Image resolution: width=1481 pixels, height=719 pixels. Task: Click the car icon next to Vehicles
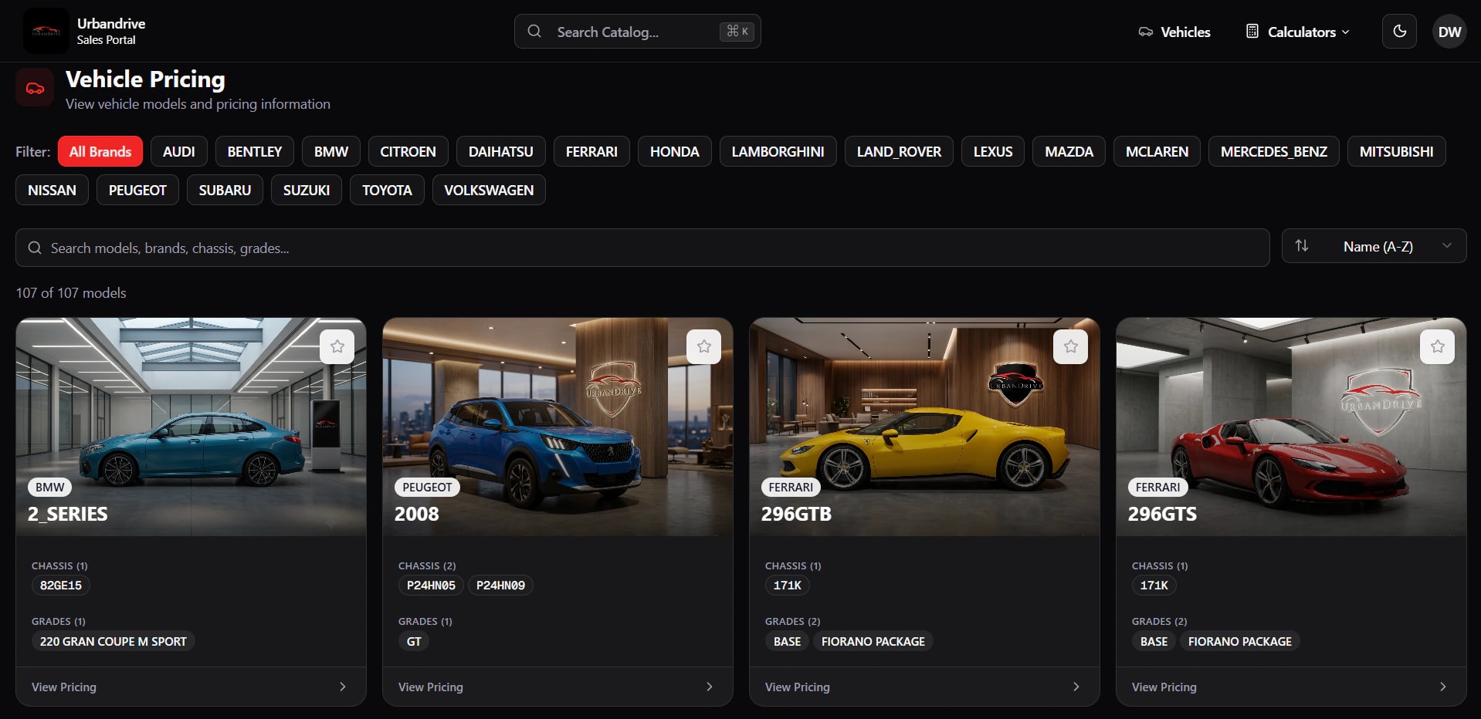[x=1146, y=32]
